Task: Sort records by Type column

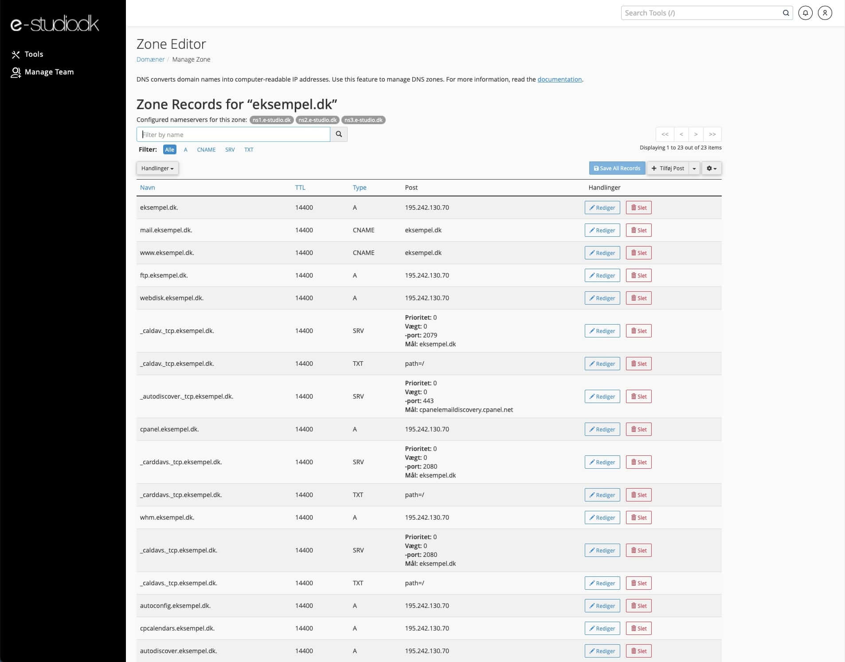Action: pyautogui.click(x=360, y=188)
